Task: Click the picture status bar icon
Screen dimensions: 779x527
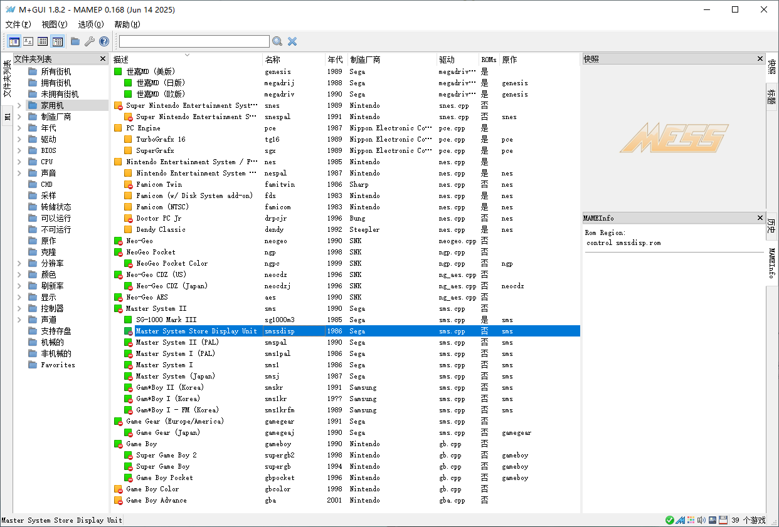Action: click(x=712, y=520)
